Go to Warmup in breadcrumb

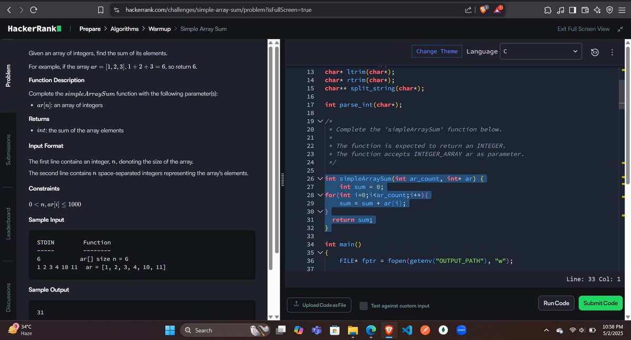click(x=160, y=29)
